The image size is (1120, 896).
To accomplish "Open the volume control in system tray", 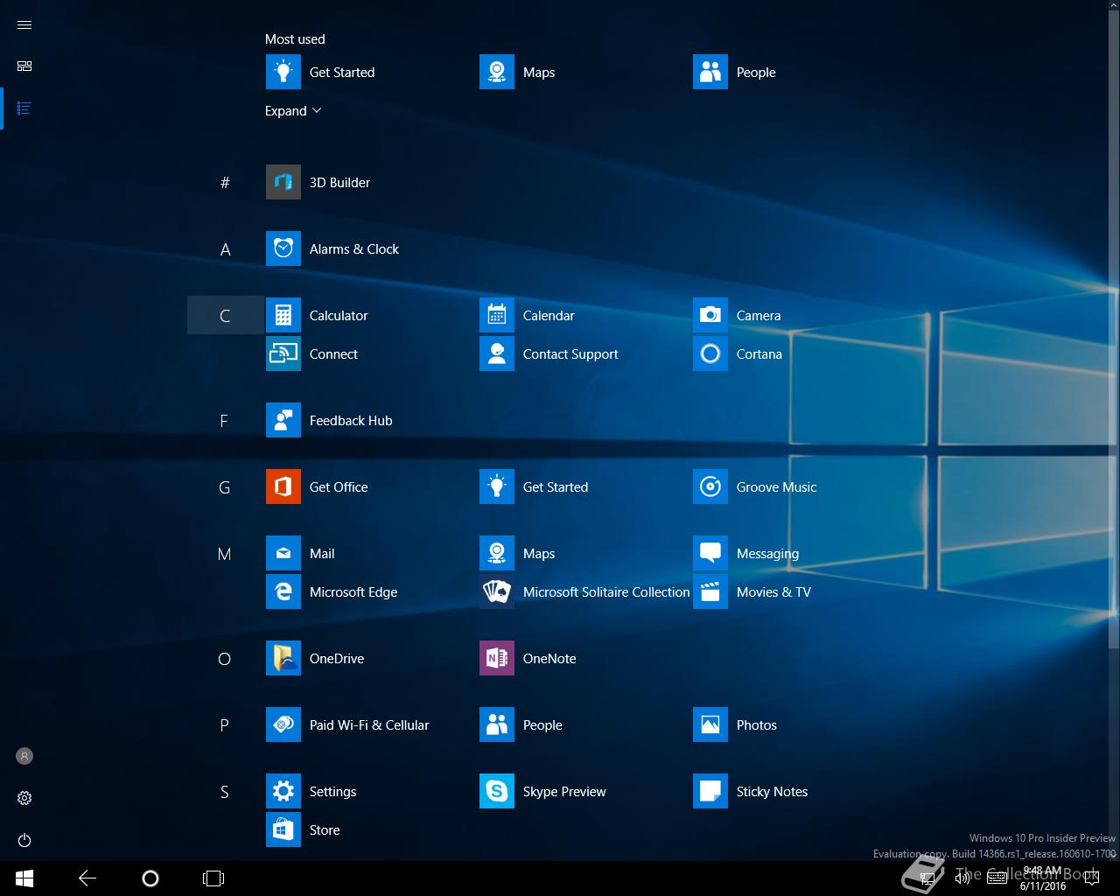I will pyautogui.click(x=962, y=878).
